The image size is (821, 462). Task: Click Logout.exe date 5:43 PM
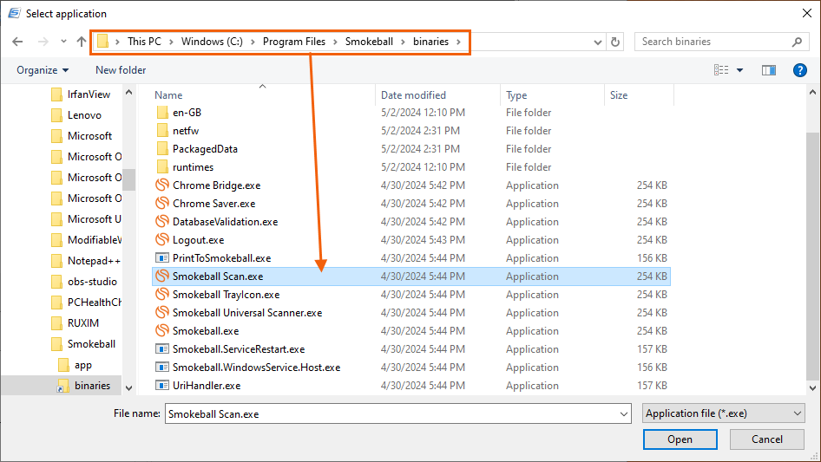coord(423,239)
